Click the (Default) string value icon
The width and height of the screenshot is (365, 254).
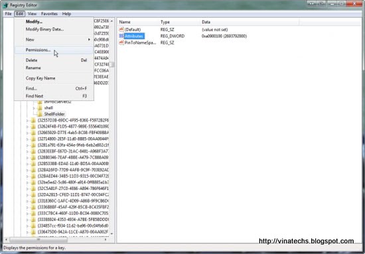pyautogui.click(x=121, y=30)
